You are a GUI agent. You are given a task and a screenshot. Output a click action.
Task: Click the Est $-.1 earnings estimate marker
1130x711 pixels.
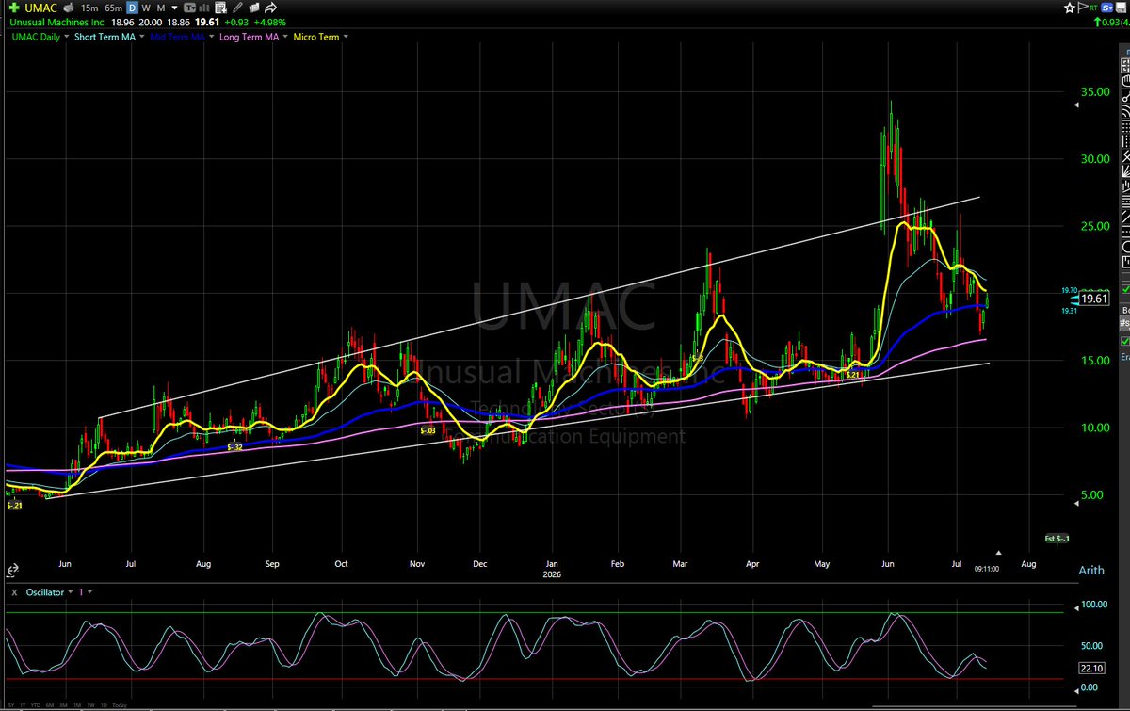(1057, 539)
